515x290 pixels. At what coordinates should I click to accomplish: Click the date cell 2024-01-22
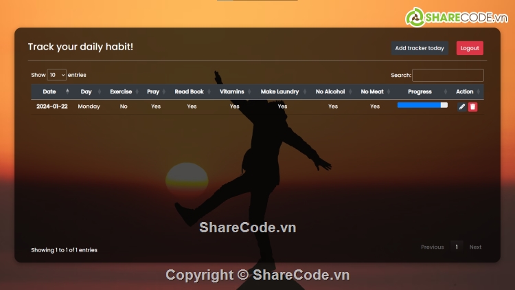coord(52,107)
